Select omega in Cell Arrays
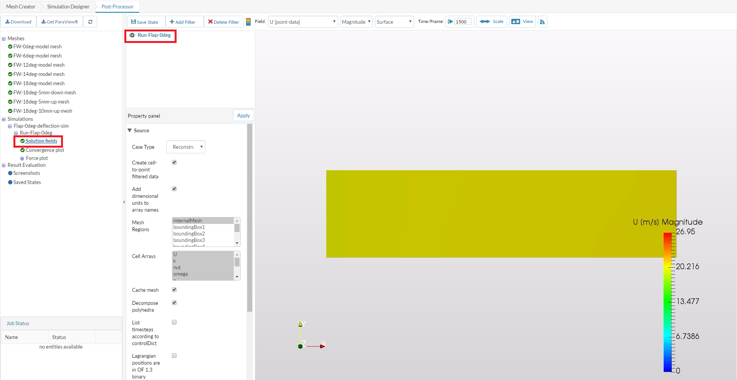This screenshot has width=737, height=380. pos(203,274)
